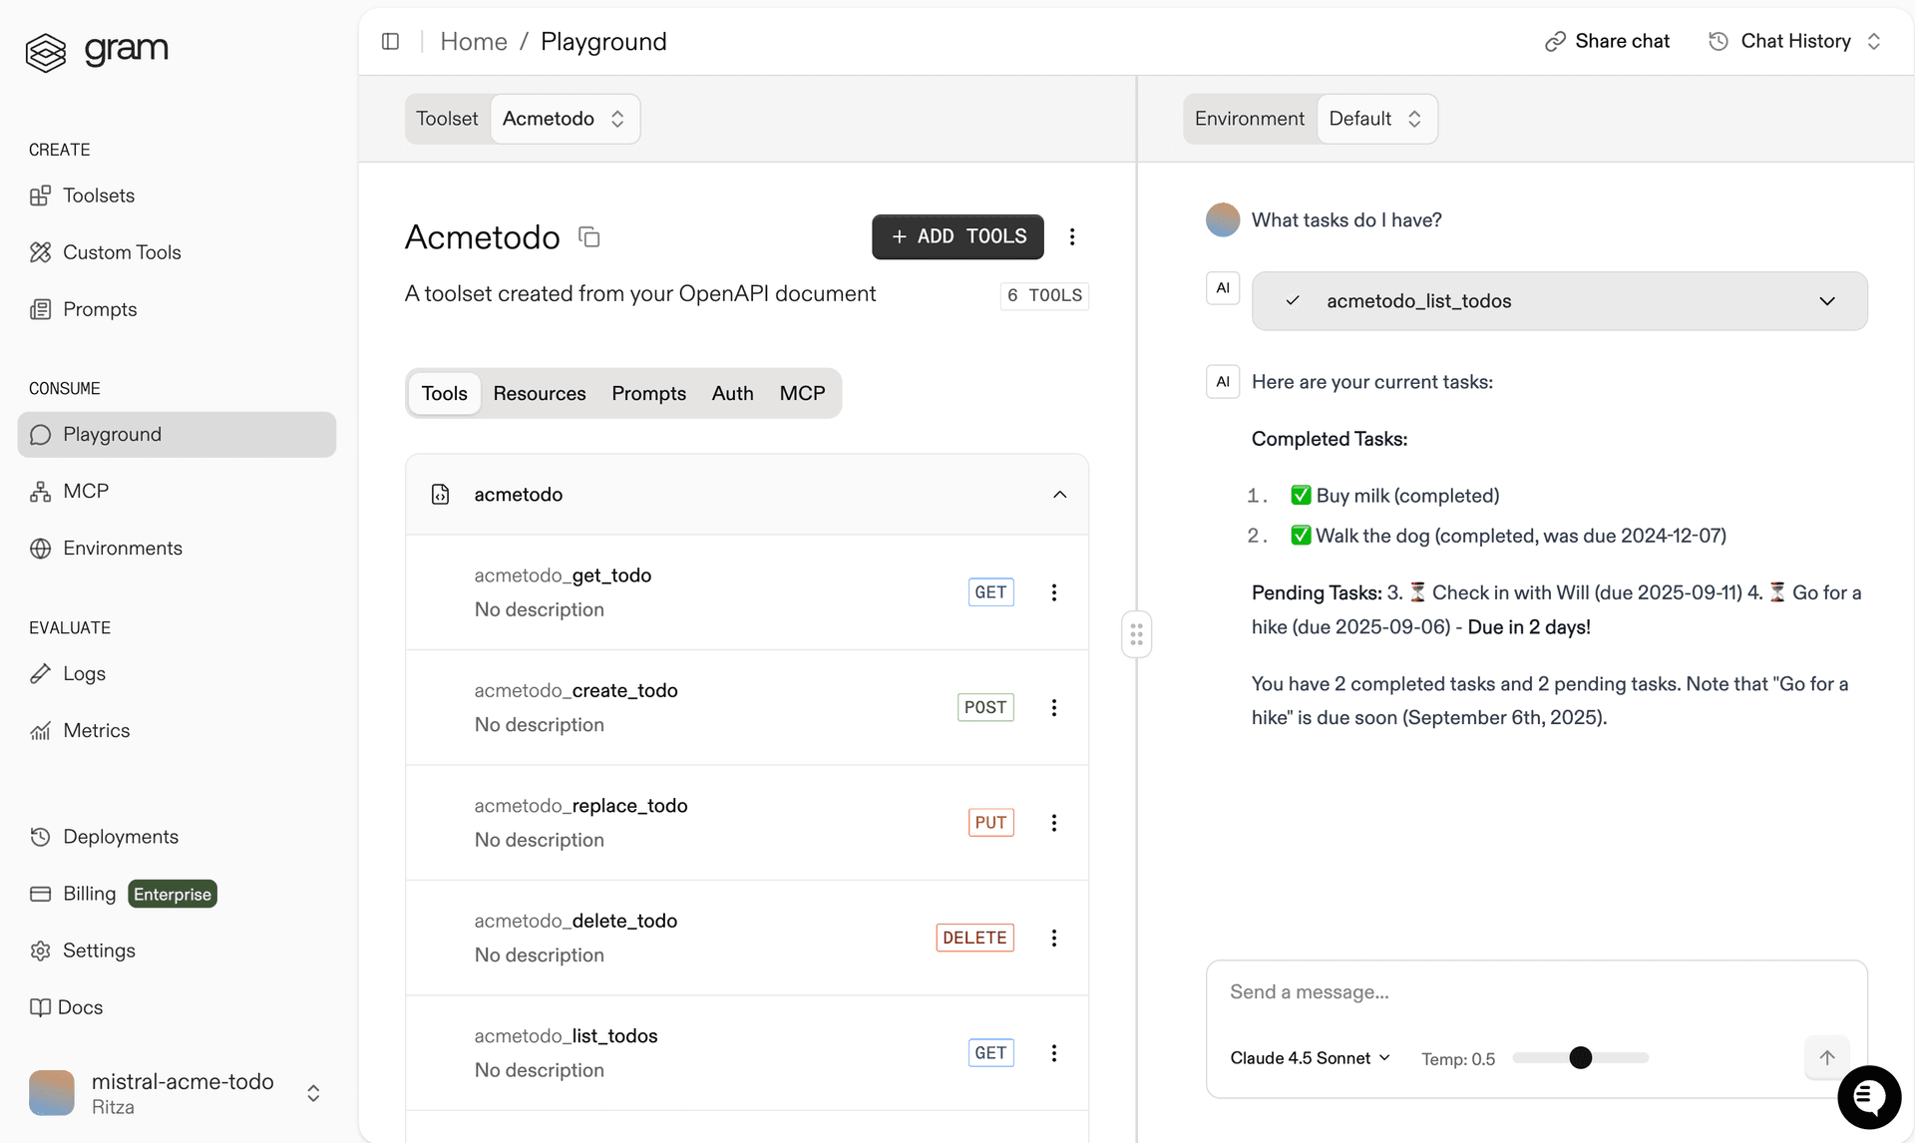1915x1143 pixels.
Task: Collapse the left navigation sidebar
Action: tap(390, 41)
